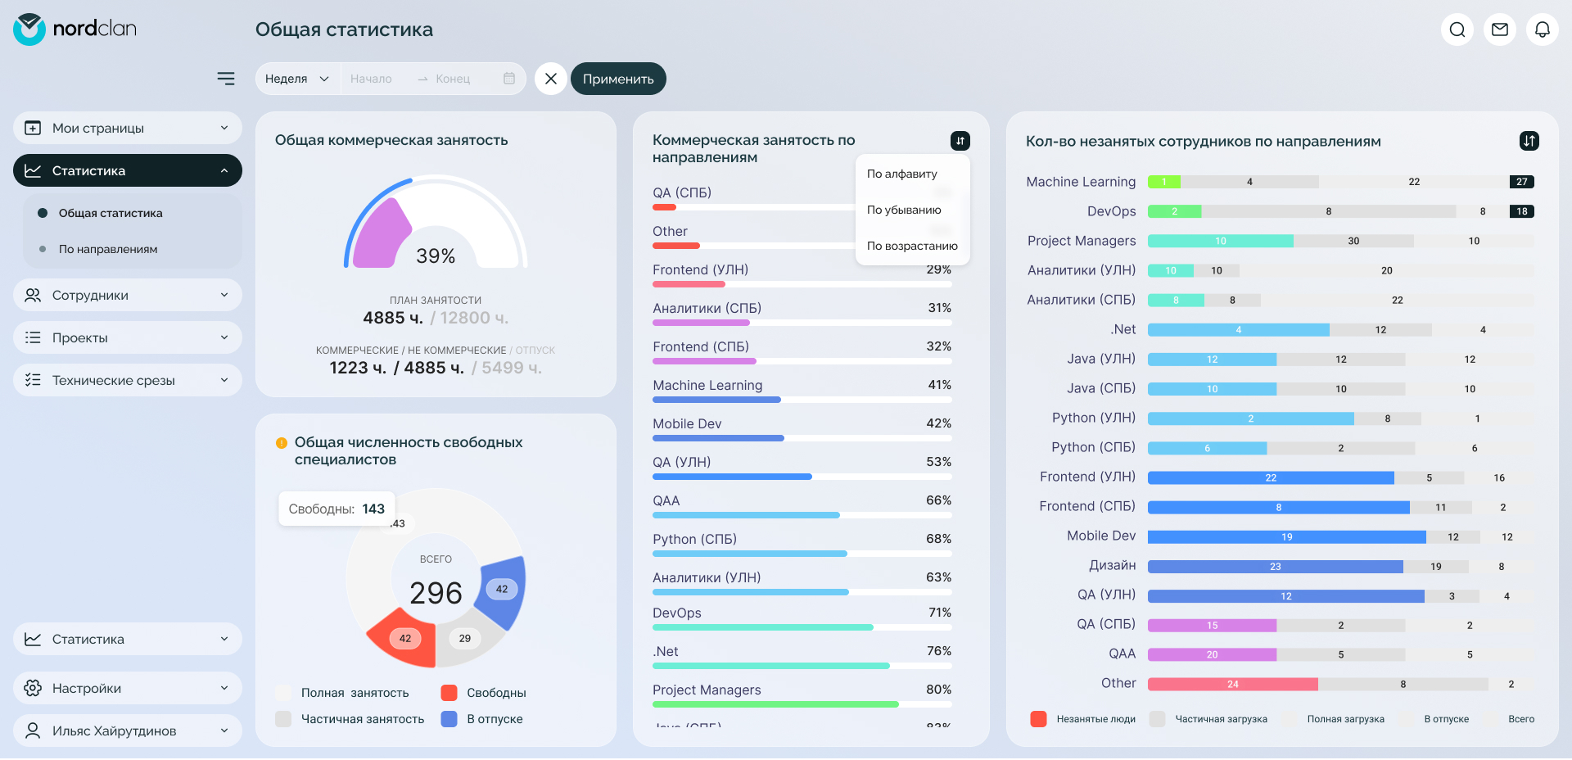This screenshot has width=1572, height=760.
Task: Select По направлениям submenu item
Action: 108,249
